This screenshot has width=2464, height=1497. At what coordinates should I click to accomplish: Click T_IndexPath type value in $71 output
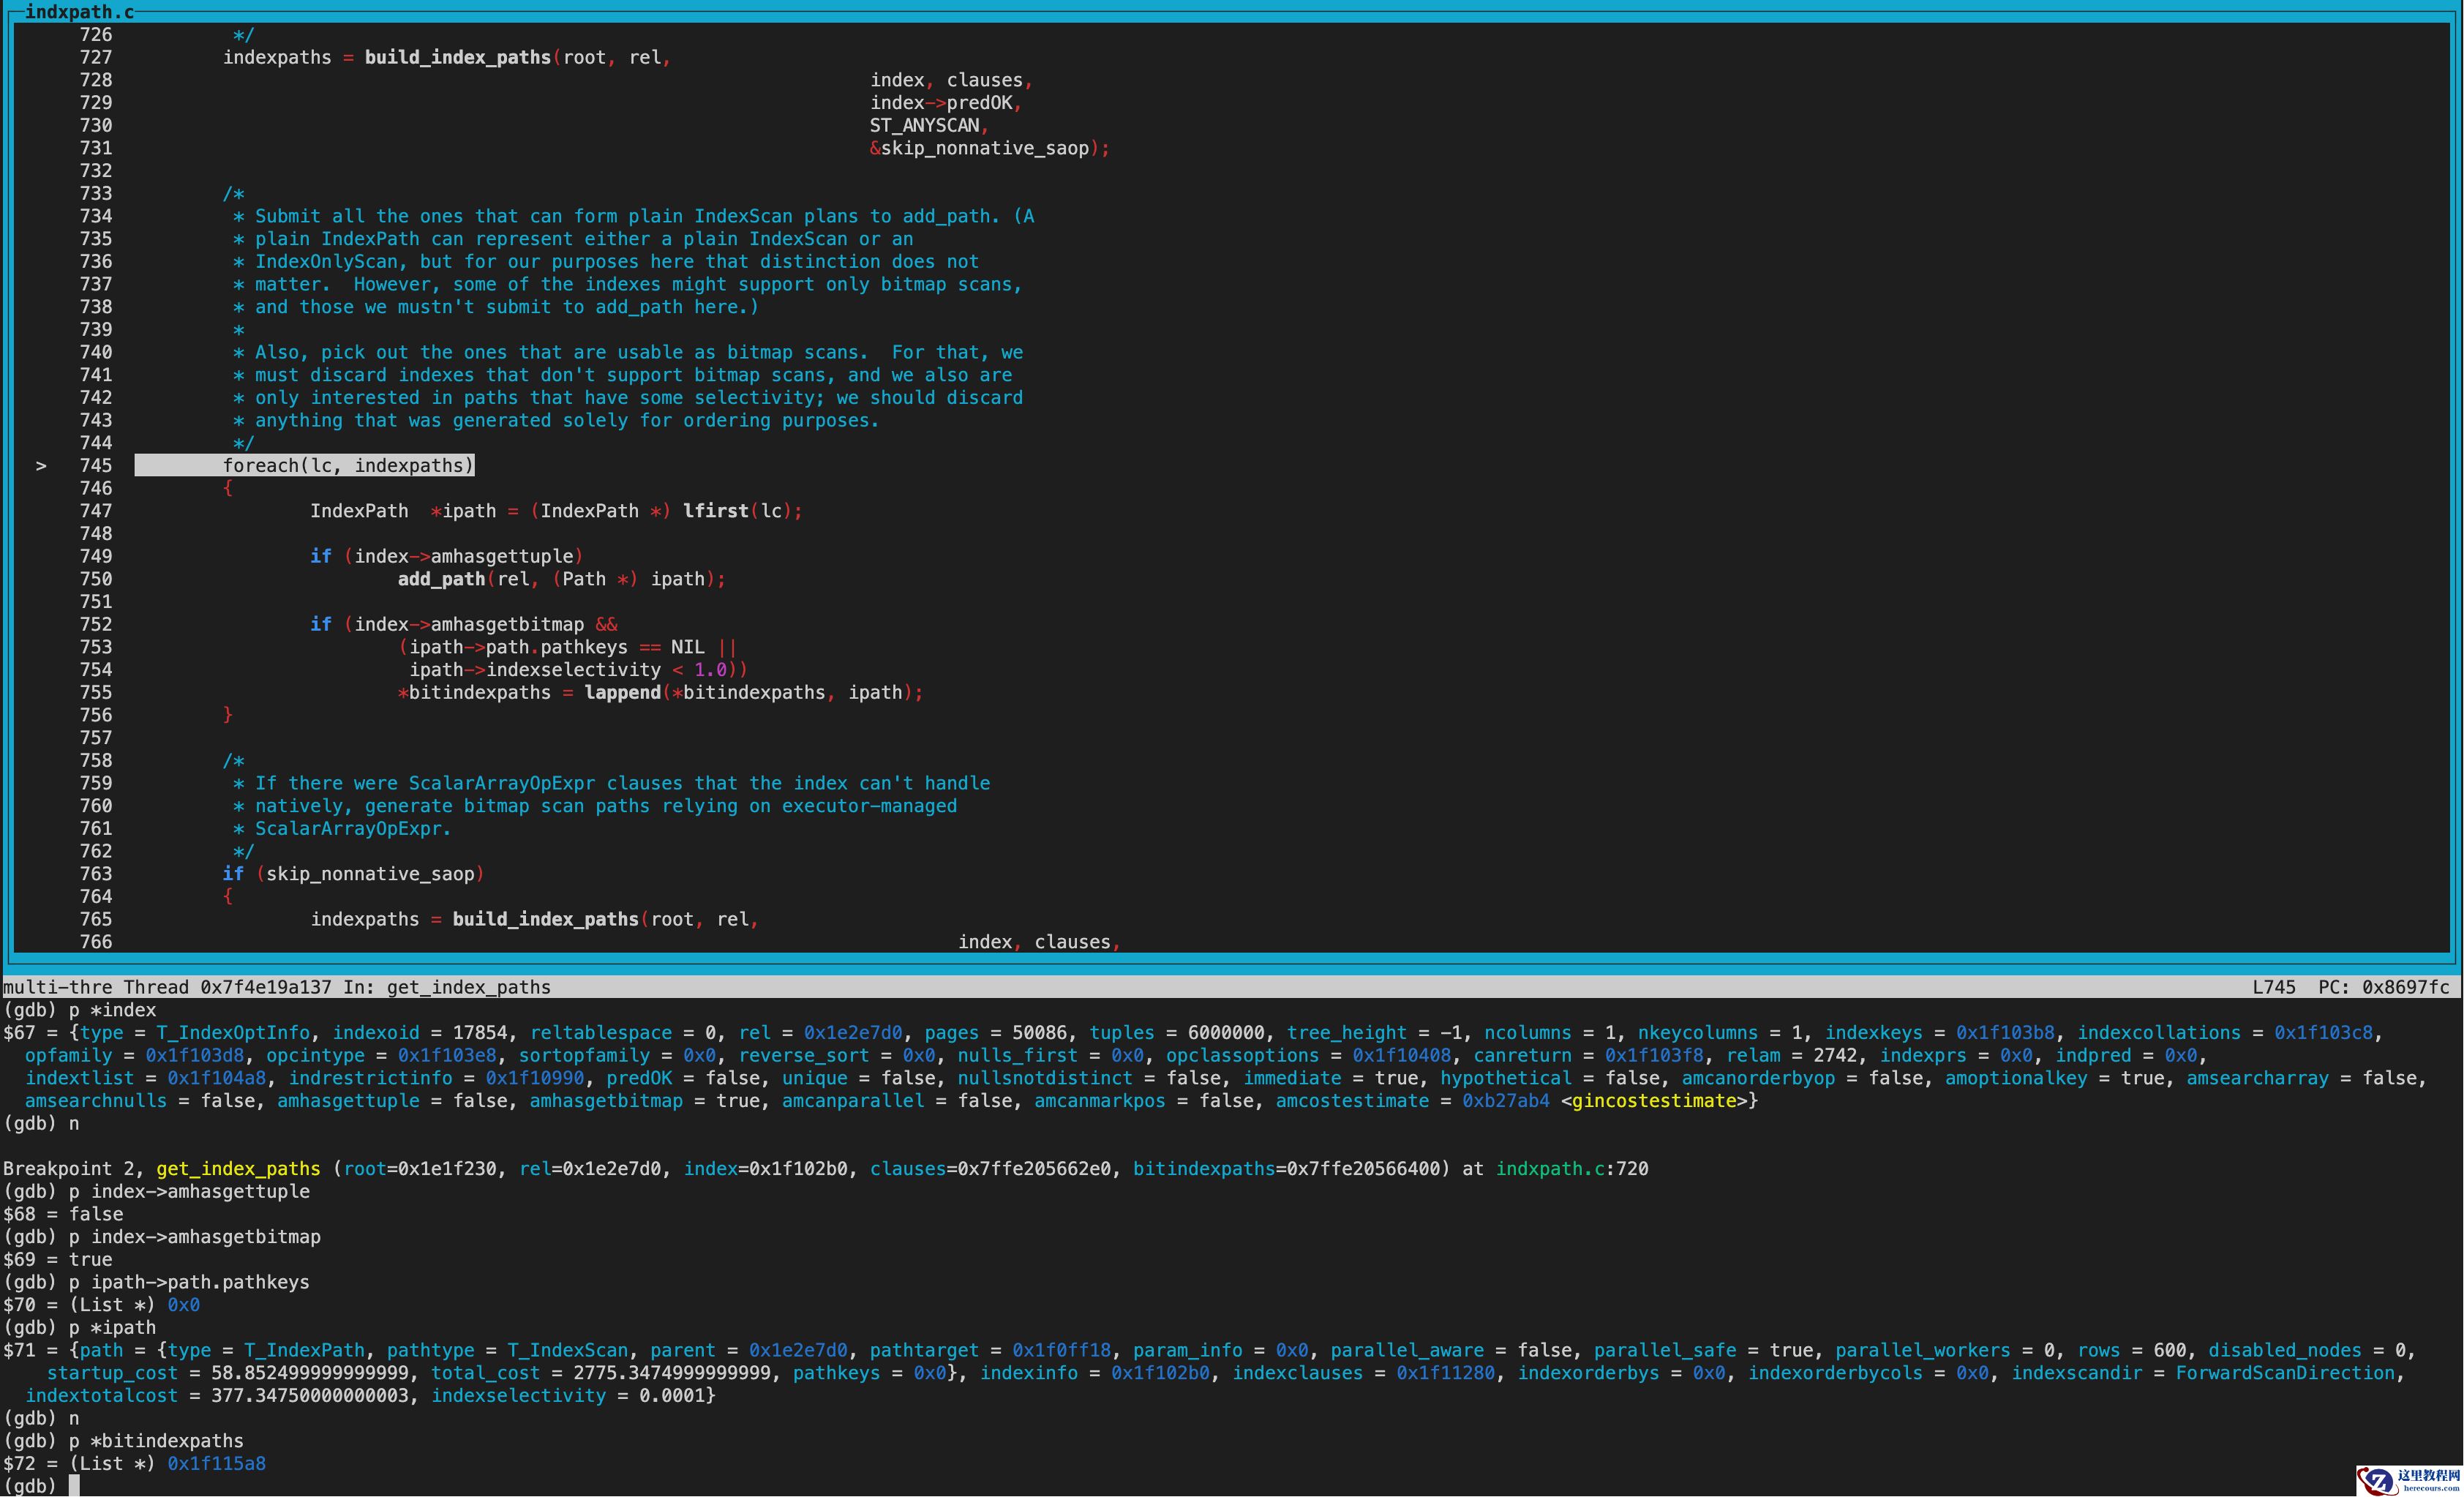(304, 1351)
